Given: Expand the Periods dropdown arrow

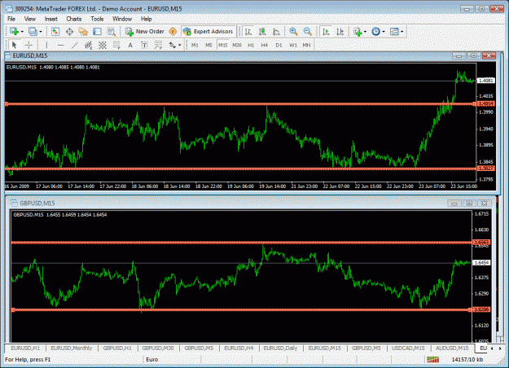Looking at the screenshot, I should click(x=384, y=32).
